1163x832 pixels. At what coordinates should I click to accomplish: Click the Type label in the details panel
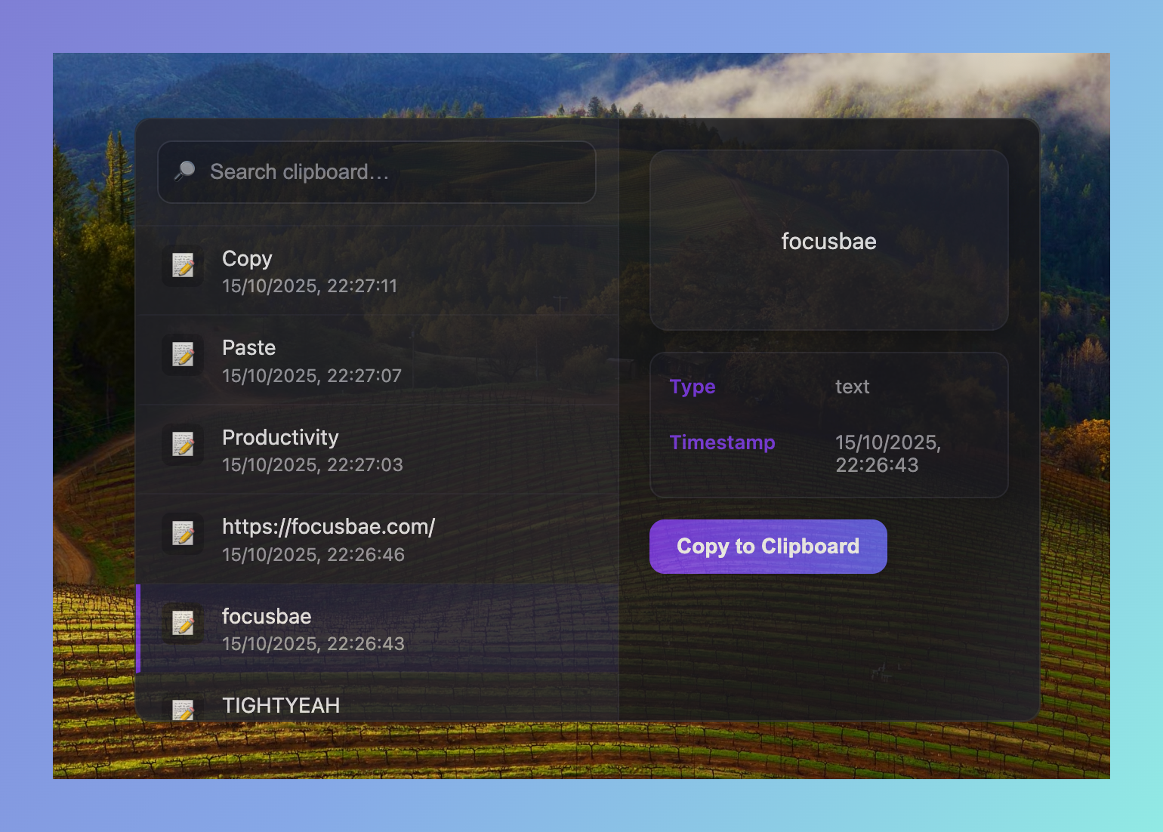[x=692, y=387]
